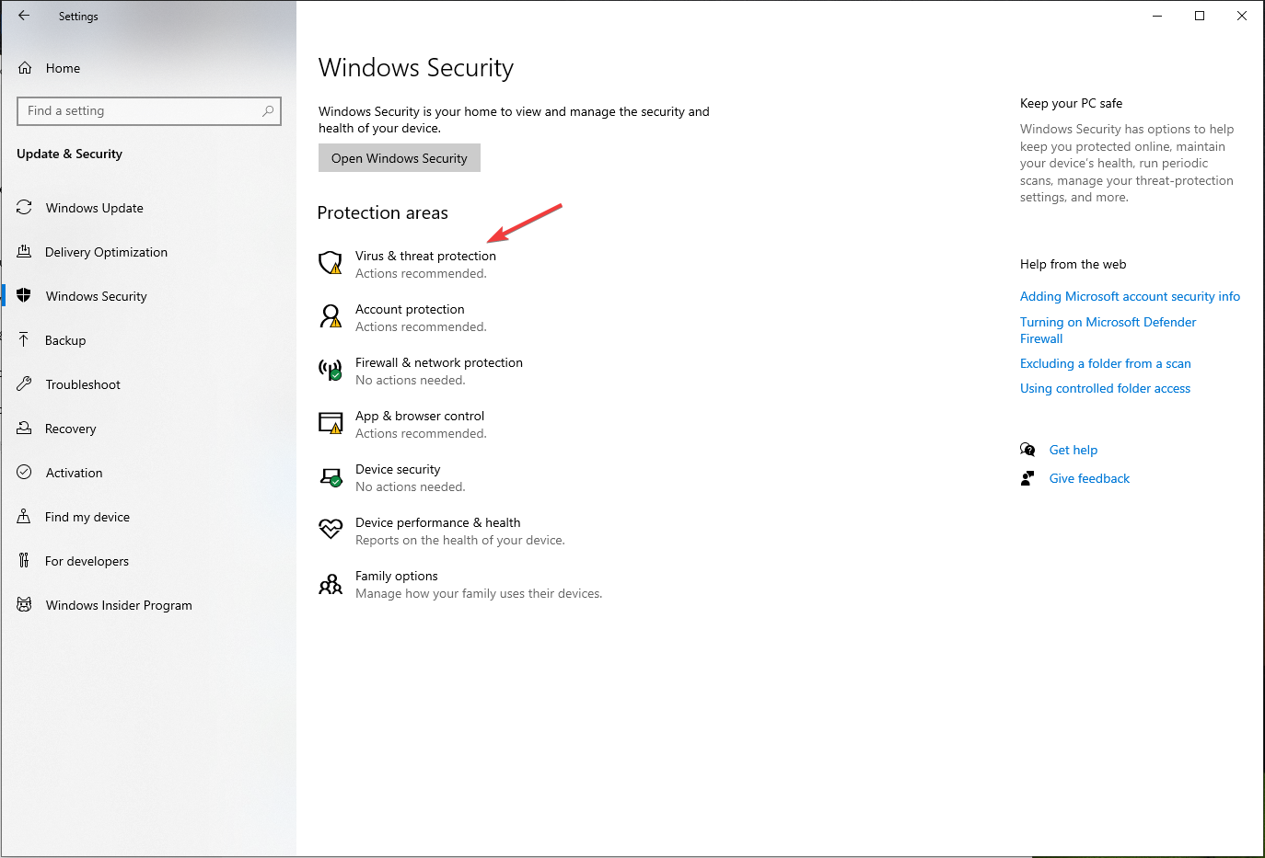Click the Find a setting search box
This screenshot has height=858, width=1265.
pos(149,111)
